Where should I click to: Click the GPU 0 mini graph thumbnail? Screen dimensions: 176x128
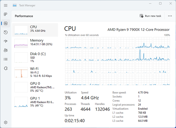point(21,87)
